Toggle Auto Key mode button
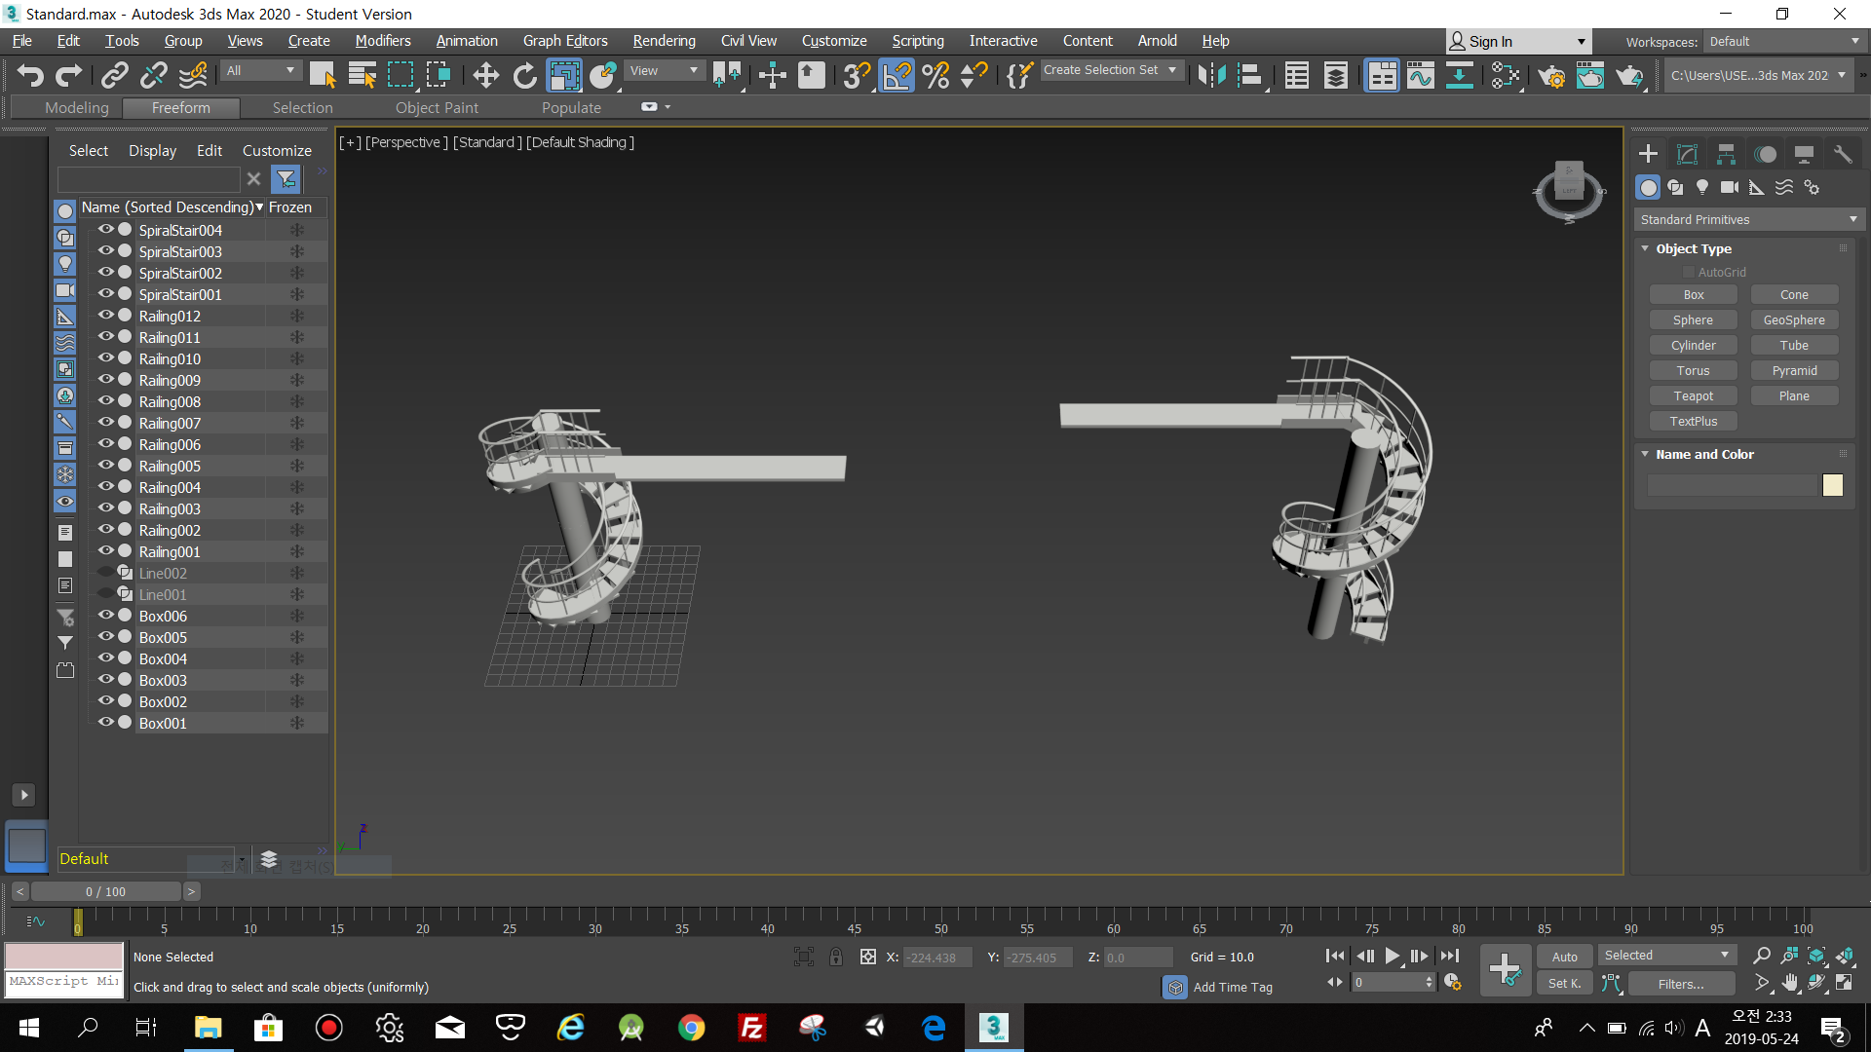Image resolution: width=1871 pixels, height=1052 pixels. point(1564,957)
